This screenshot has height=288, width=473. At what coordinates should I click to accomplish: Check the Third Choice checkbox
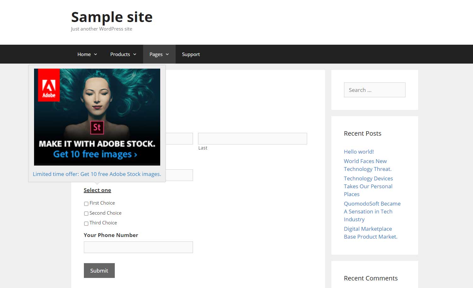pos(86,223)
